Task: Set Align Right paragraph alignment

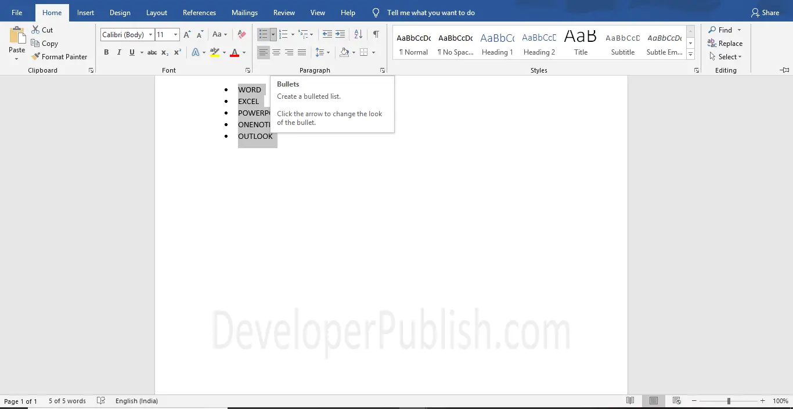Action: coord(289,52)
